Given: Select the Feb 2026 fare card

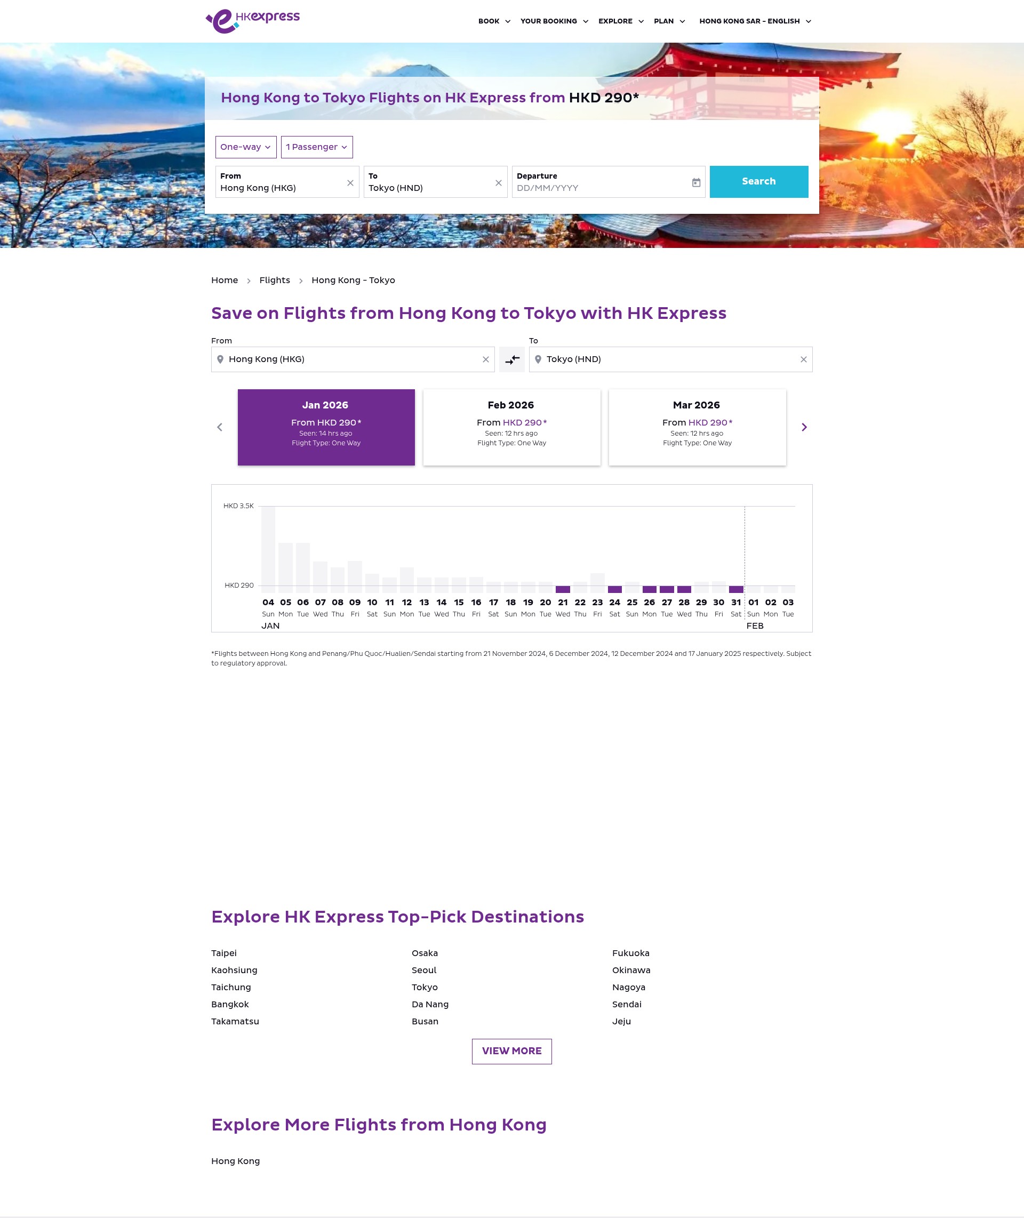Looking at the screenshot, I should (x=511, y=427).
